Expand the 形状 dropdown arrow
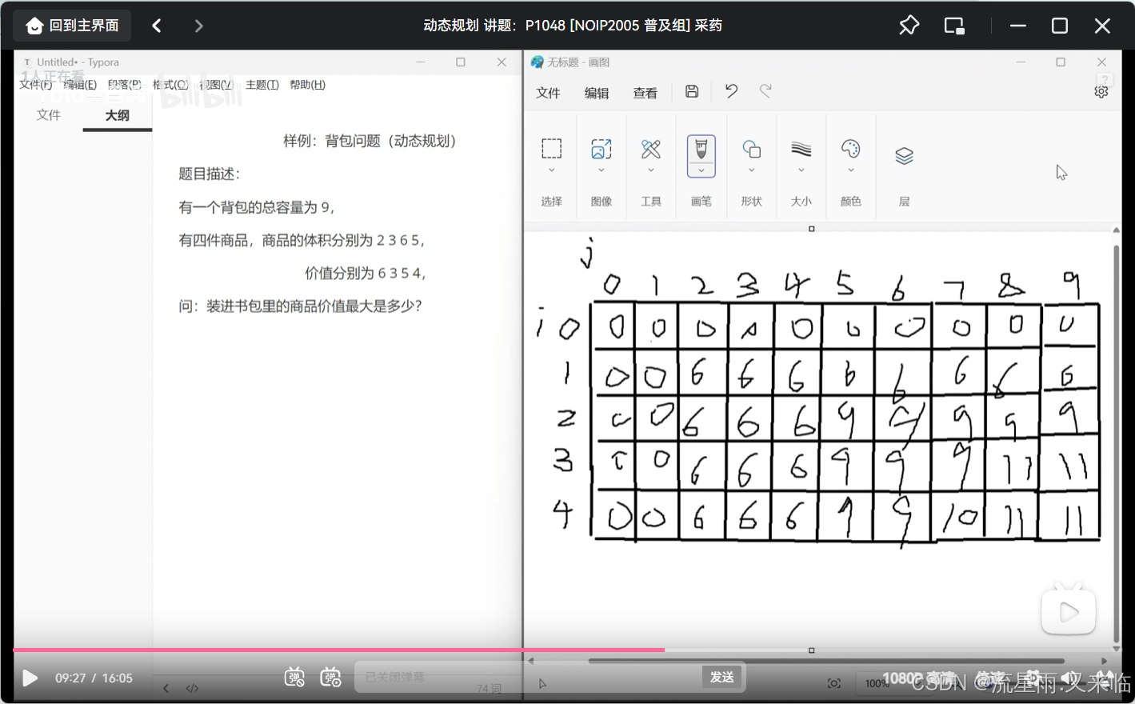1135x704 pixels. pos(751,170)
